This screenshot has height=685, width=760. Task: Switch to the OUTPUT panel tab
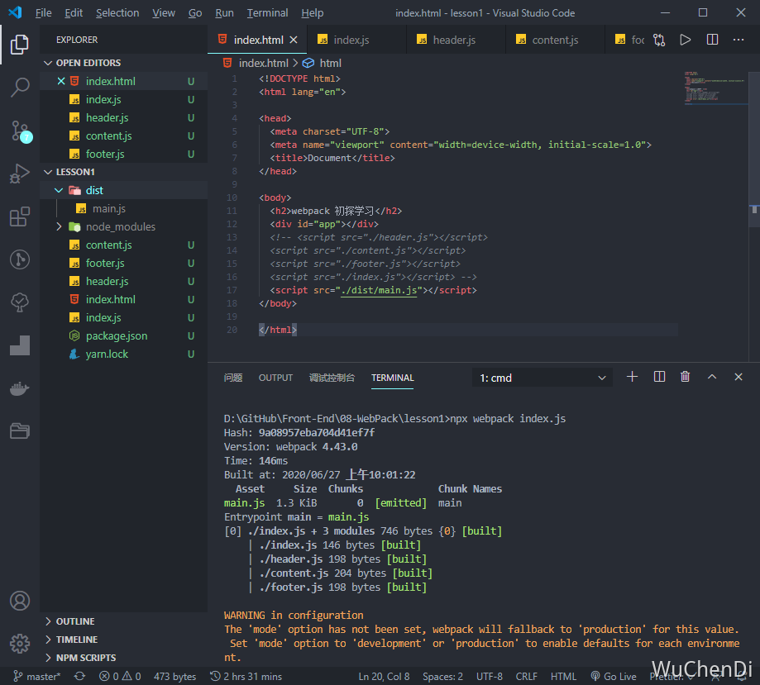[x=275, y=378]
